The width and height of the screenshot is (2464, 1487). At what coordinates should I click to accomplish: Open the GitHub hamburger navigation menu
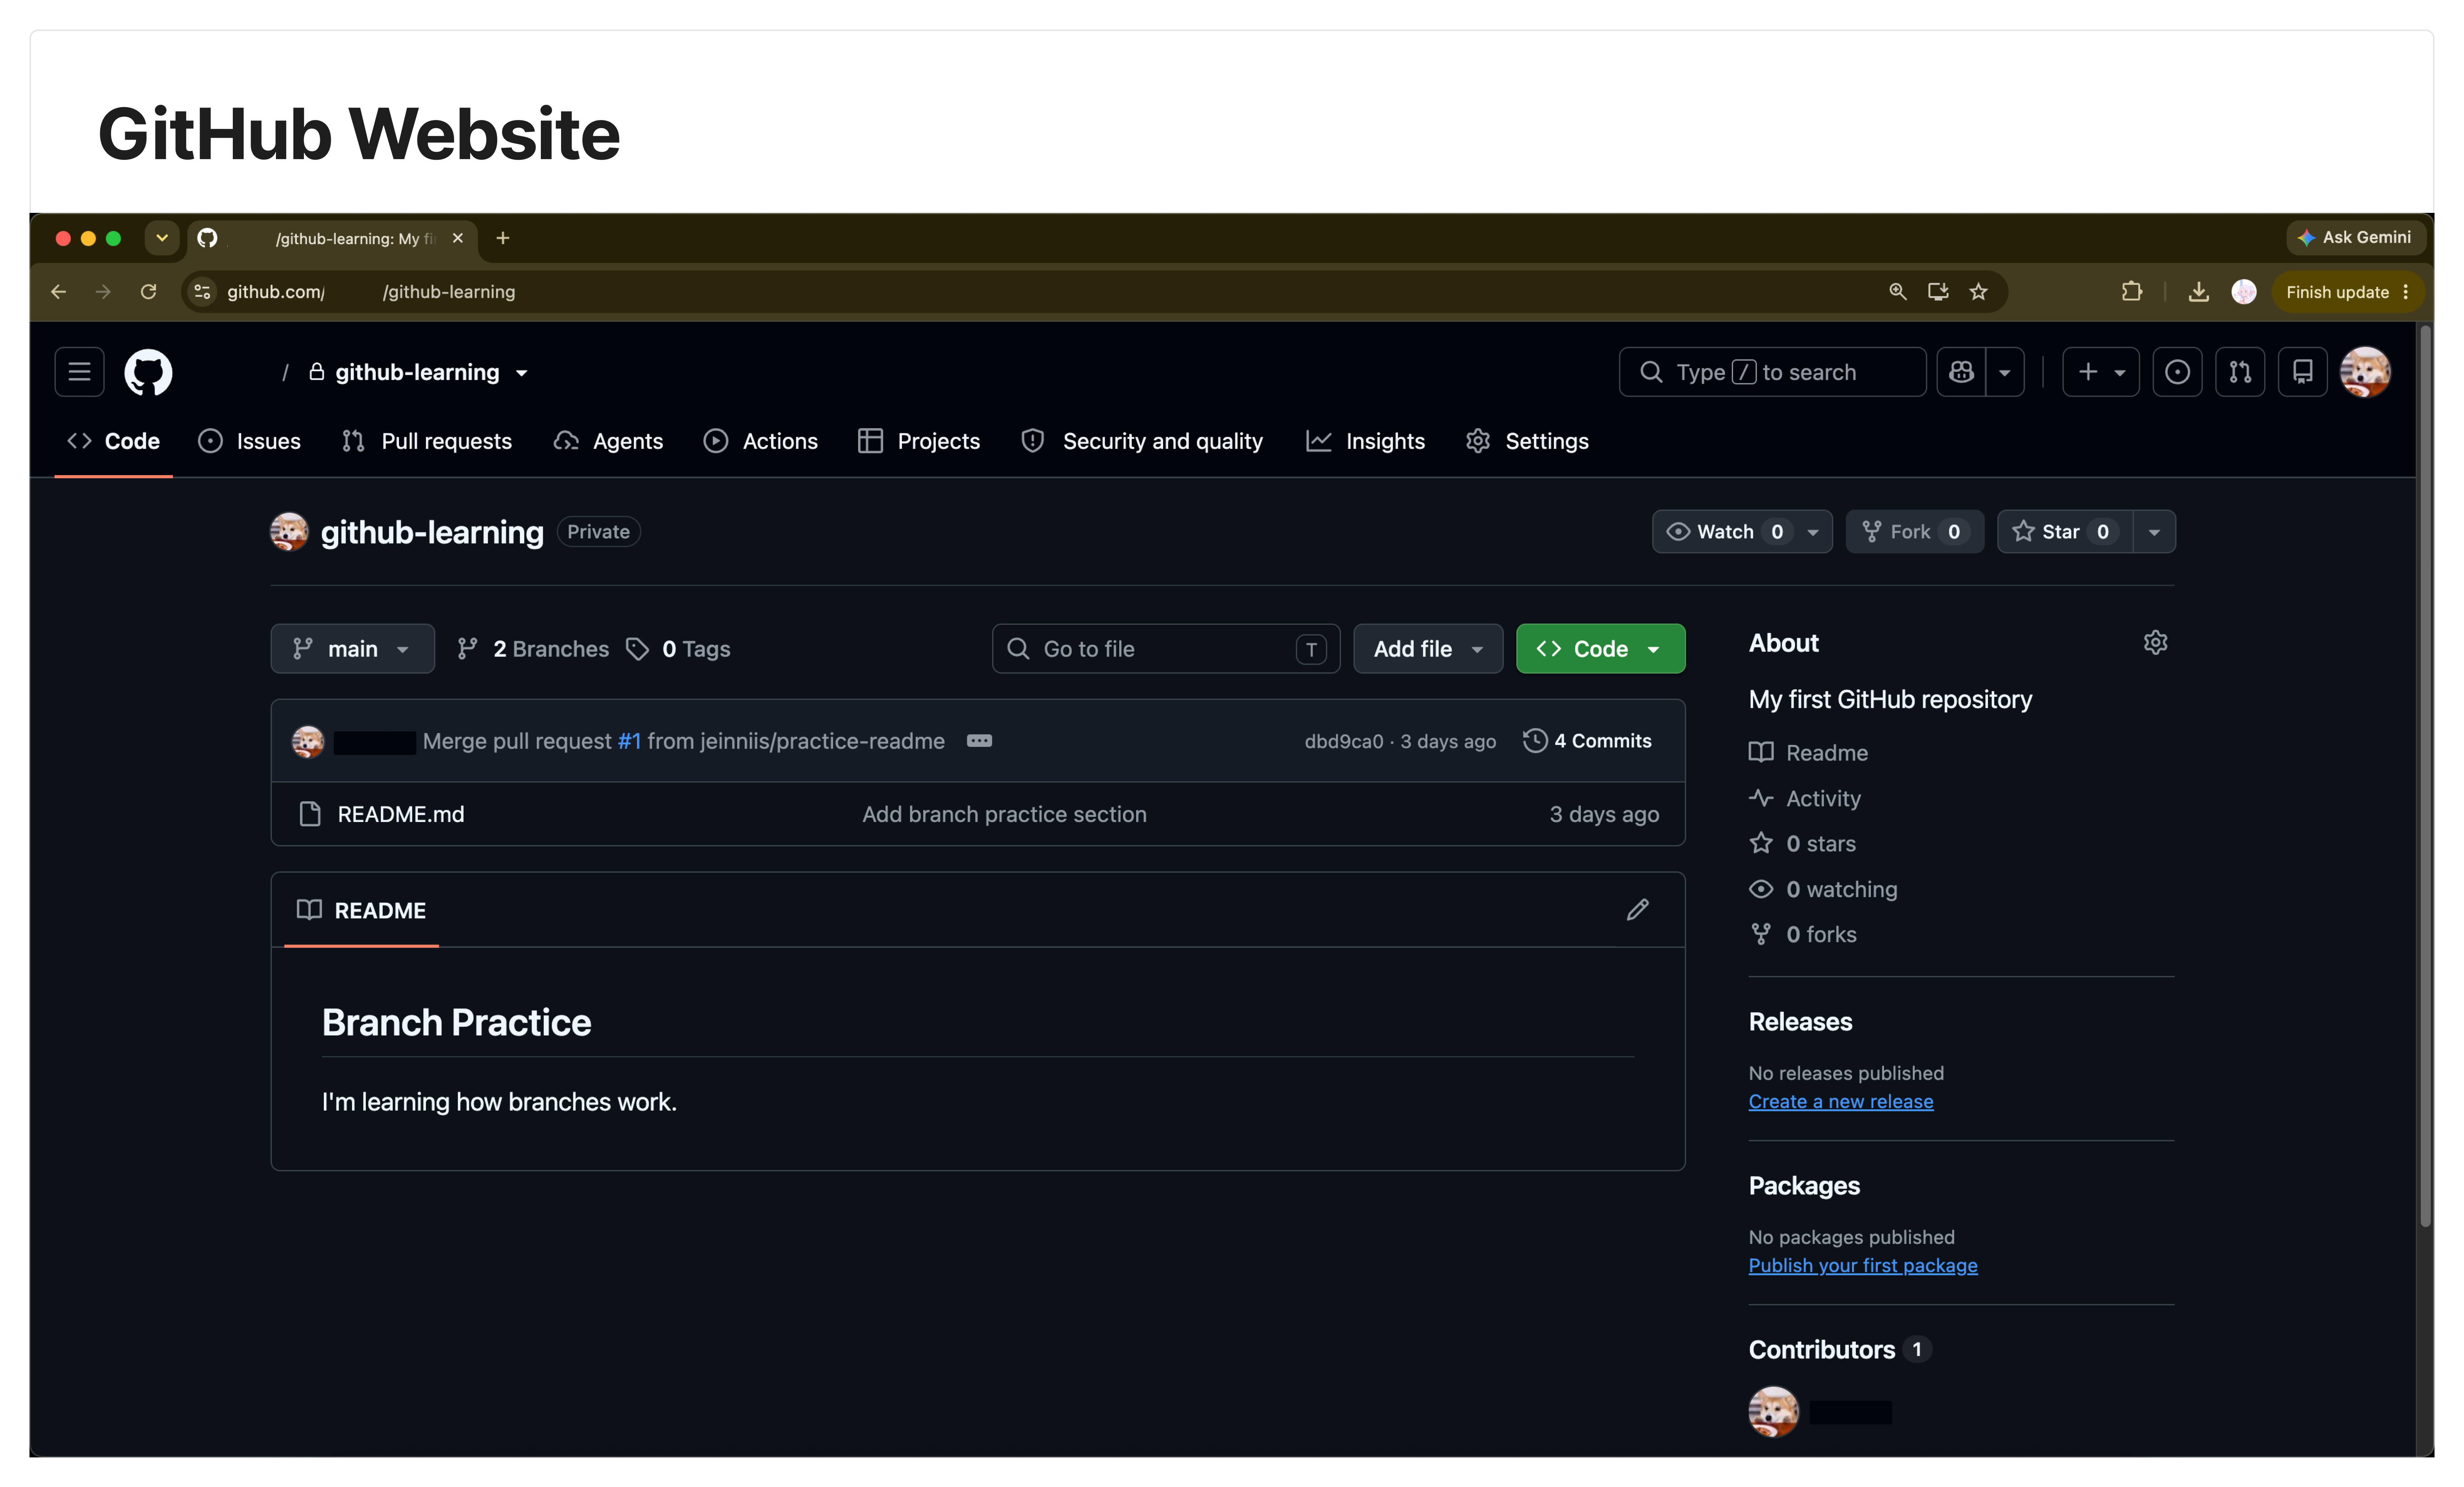[79, 372]
